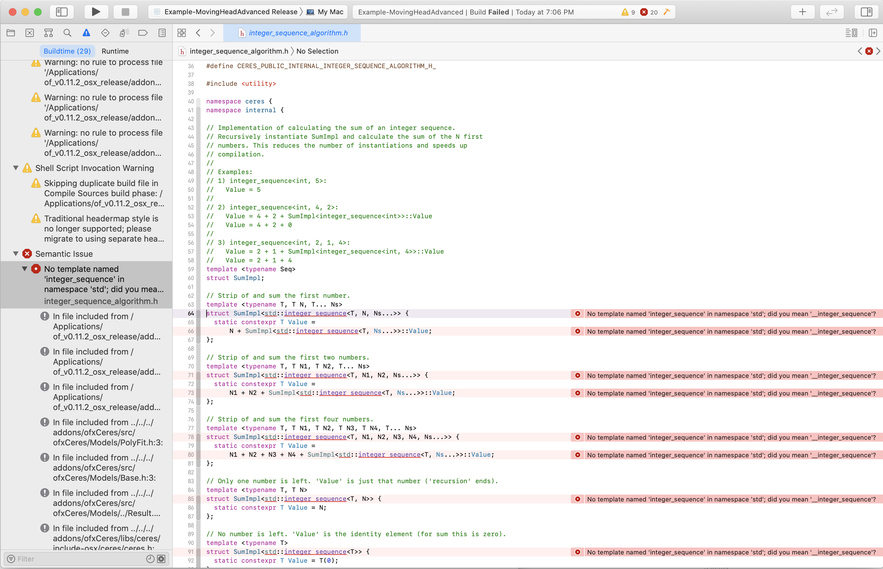Show the right inspector panel
This screenshot has width=883, height=569.
pos(867,11)
